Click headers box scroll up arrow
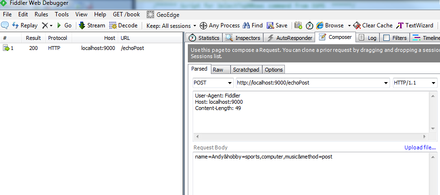The width and height of the screenshot is (440, 195). [433, 96]
